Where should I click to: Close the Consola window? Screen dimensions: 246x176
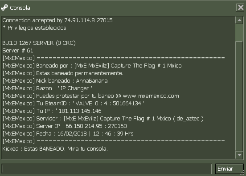[x=240, y=8]
